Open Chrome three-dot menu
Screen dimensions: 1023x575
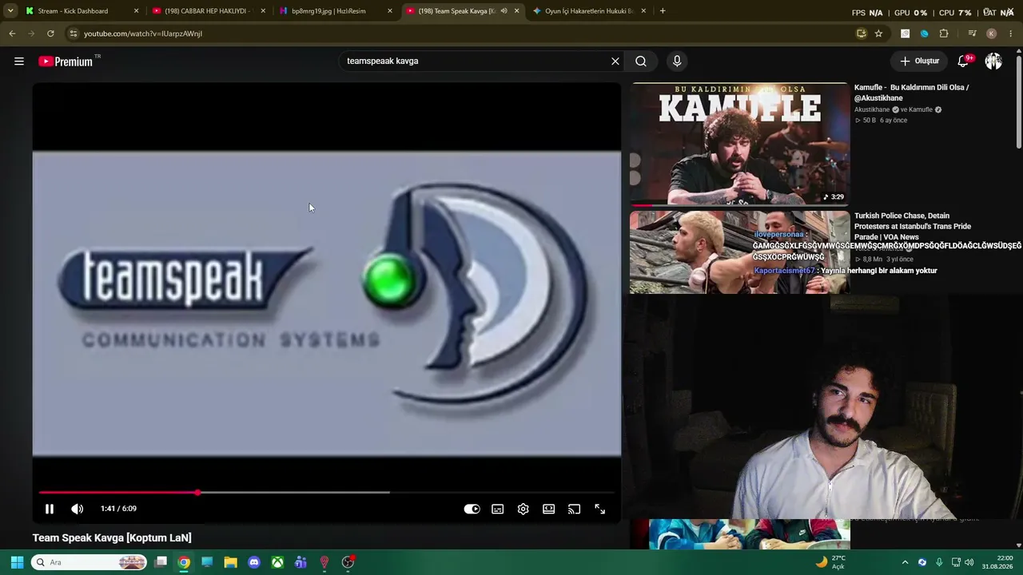(1011, 34)
